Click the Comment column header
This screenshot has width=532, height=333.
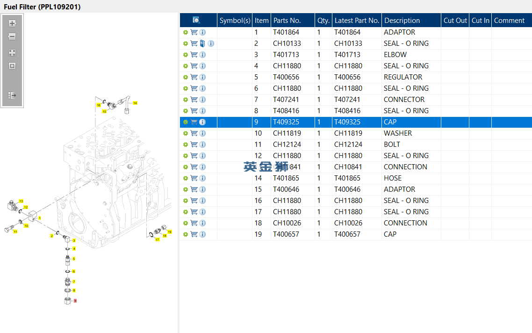point(511,21)
